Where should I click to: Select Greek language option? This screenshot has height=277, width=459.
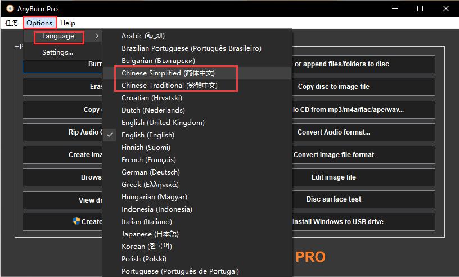[x=197, y=184]
